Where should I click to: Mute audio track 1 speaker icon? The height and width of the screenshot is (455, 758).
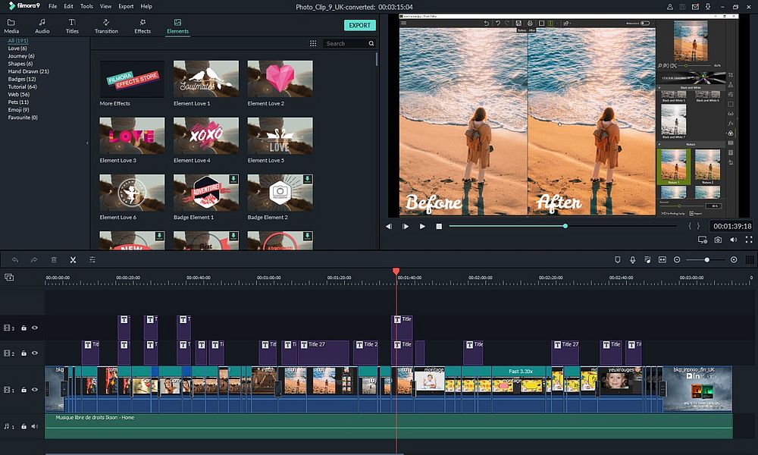tap(34, 426)
